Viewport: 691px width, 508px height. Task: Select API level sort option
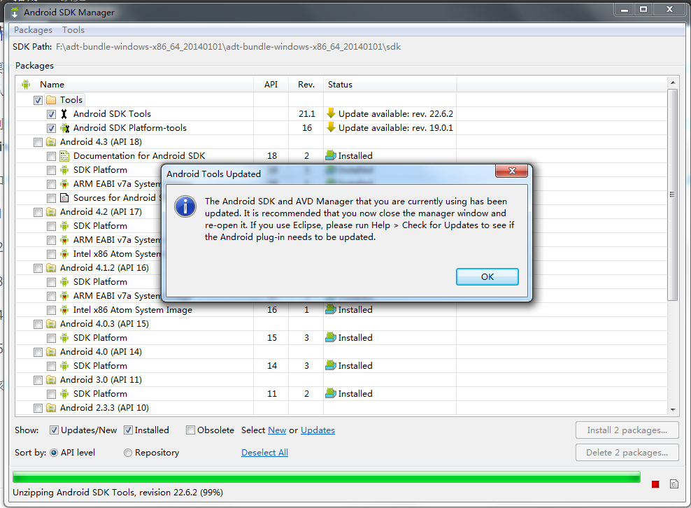tap(54, 453)
